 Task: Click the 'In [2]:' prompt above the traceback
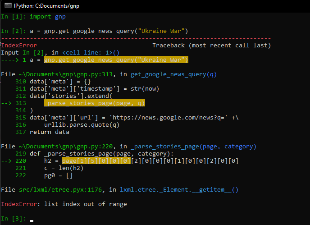(14, 31)
